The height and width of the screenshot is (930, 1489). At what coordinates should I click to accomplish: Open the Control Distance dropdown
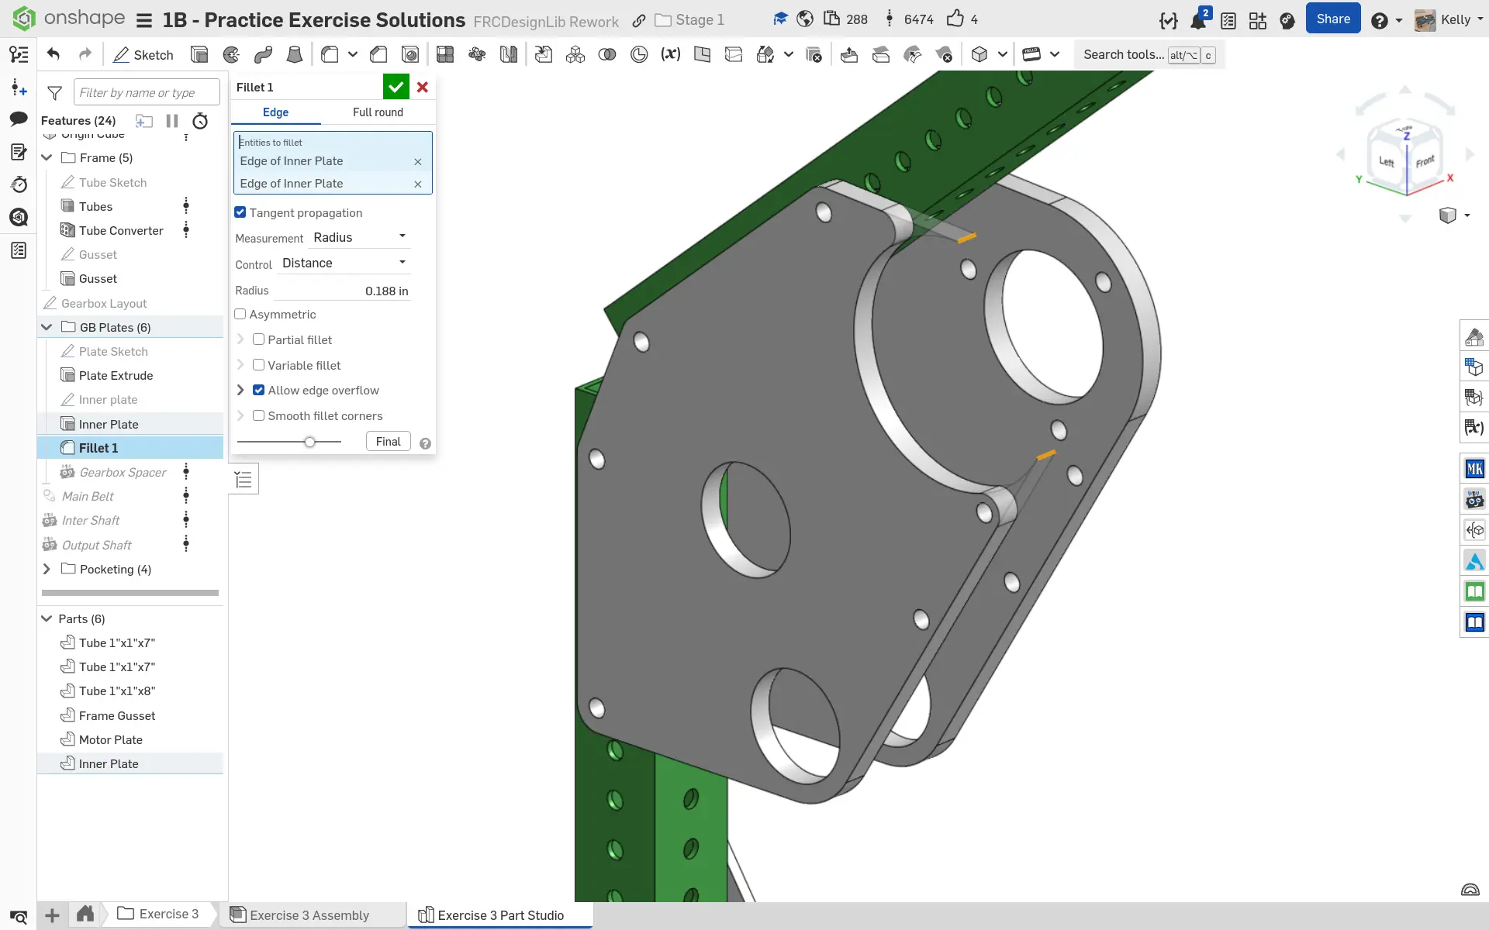click(x=344, y=263)
